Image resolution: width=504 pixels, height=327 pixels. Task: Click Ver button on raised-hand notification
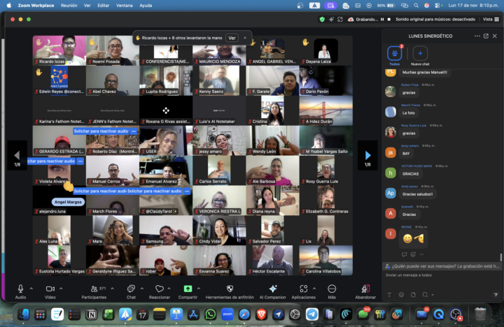tap(232, 38)
